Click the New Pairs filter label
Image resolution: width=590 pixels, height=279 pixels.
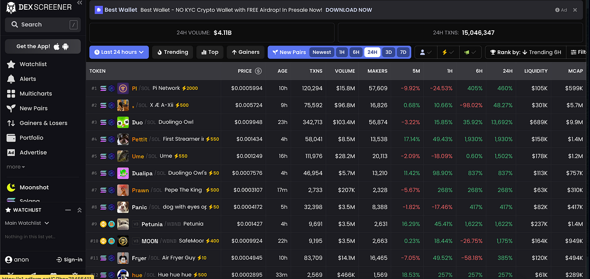tap(289, 52)
